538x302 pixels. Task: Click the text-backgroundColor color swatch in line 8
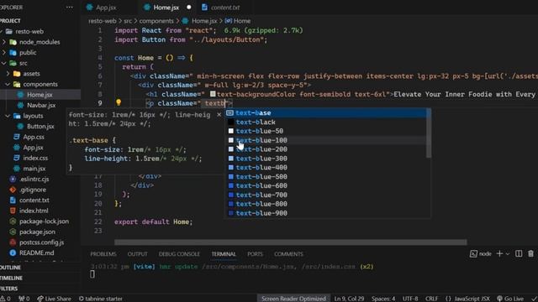(213, 94)
